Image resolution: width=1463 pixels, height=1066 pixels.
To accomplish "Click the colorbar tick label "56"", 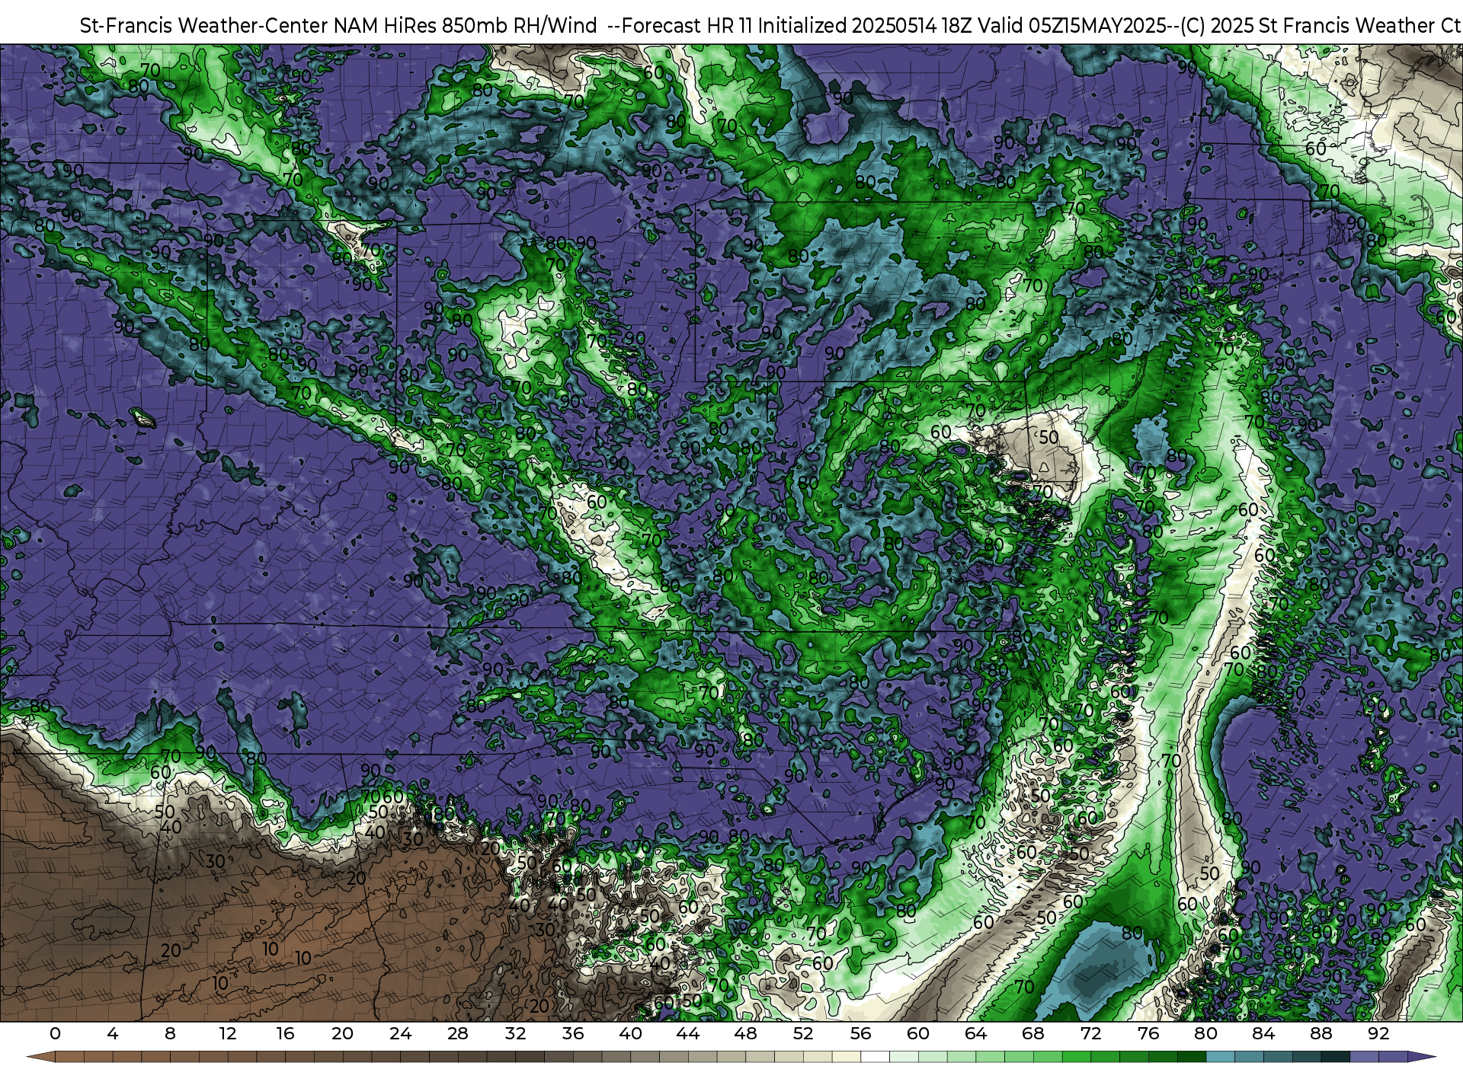I will (860, 1033).
